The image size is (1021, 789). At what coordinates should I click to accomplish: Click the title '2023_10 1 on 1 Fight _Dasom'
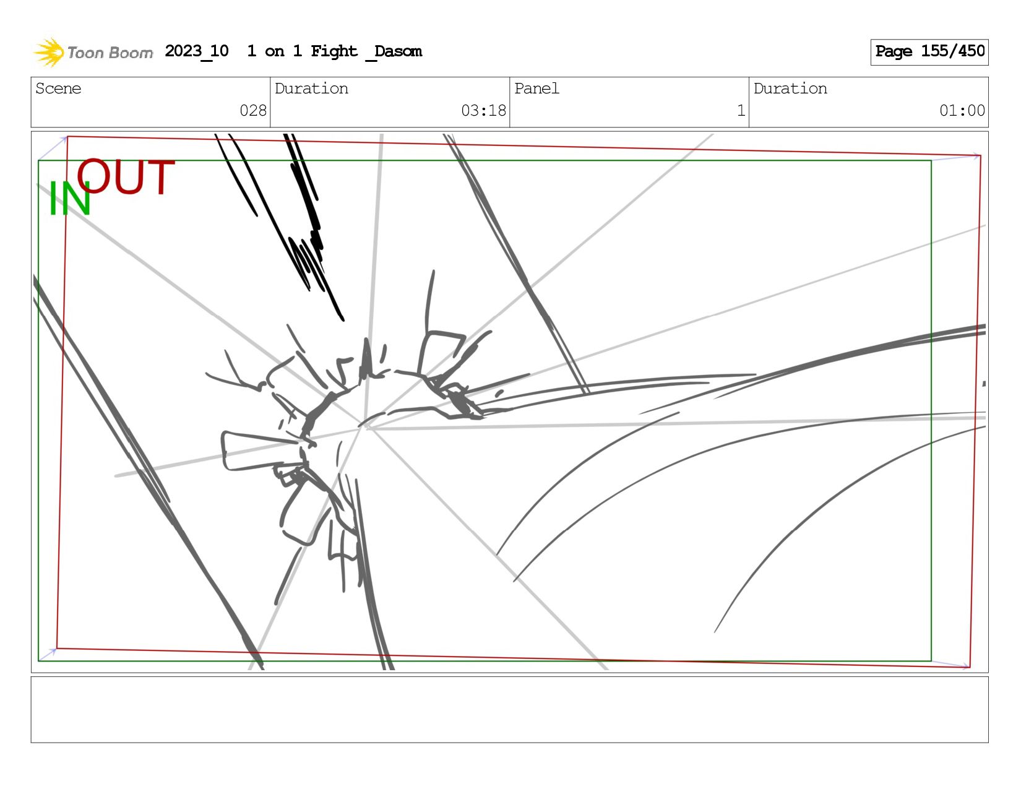pos(293,51)
